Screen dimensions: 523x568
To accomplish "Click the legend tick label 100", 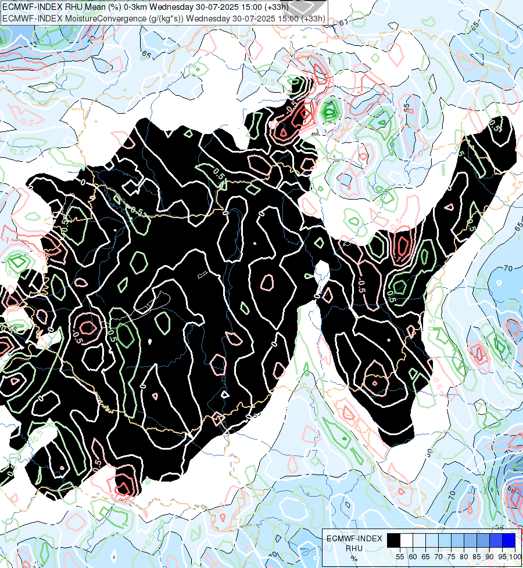I will 515,557.
